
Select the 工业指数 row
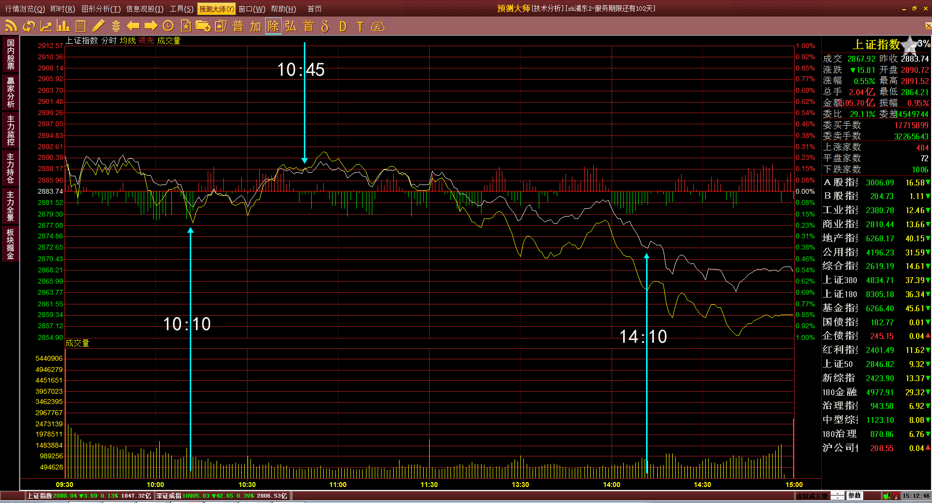[877, 210]
